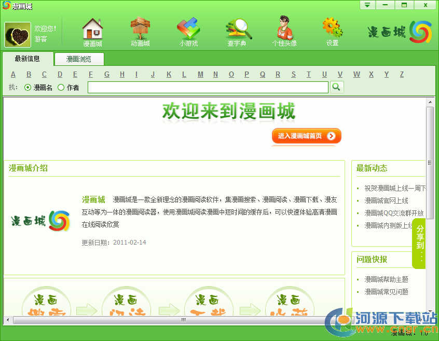Image resolution: width=439 pixels, height=341 pixels.
Task: Filter comics by letter Q
Action: pos(263,74)
